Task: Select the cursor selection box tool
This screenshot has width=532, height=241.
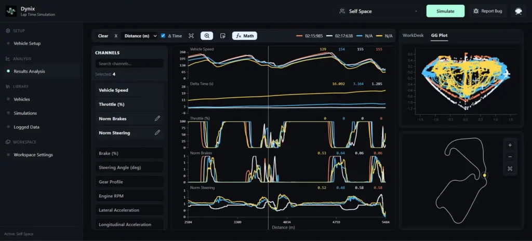Action: pos(222,36)
